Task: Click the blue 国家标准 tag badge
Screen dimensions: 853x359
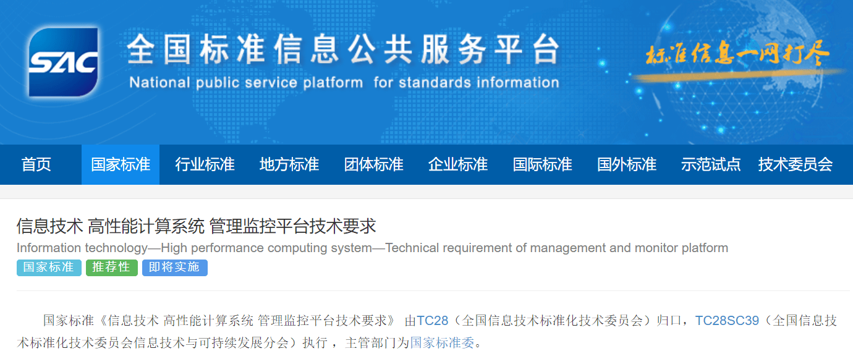Action: click(x=49, y=267)
